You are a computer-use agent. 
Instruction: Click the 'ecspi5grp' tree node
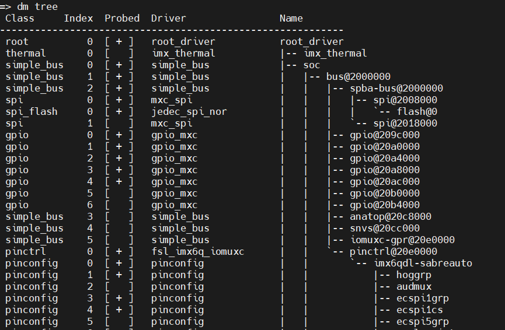coord(423,322)
